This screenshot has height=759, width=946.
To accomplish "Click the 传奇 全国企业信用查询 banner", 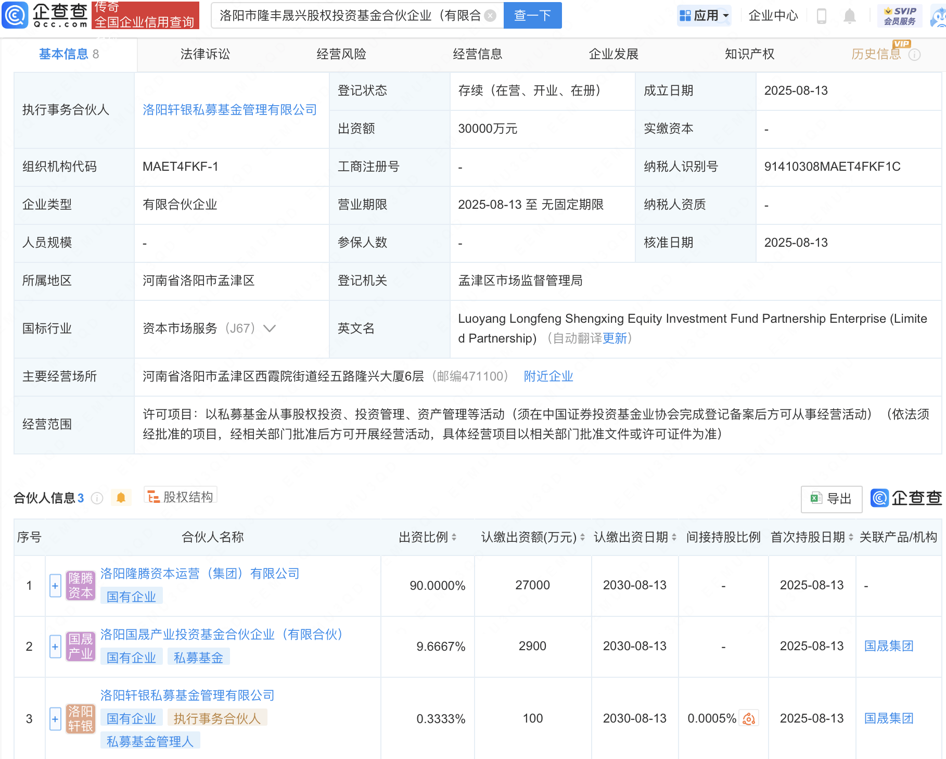I will pyautogui.click(x=145, y=15).
